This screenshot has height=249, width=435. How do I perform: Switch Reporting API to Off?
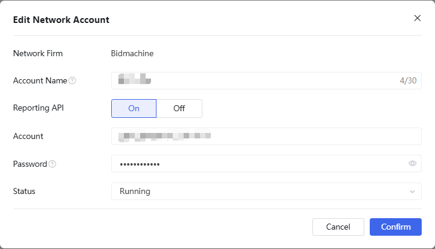tap(179, 108)
